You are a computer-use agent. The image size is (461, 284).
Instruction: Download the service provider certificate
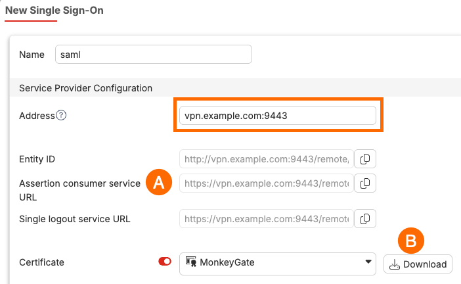pos(418,264)
